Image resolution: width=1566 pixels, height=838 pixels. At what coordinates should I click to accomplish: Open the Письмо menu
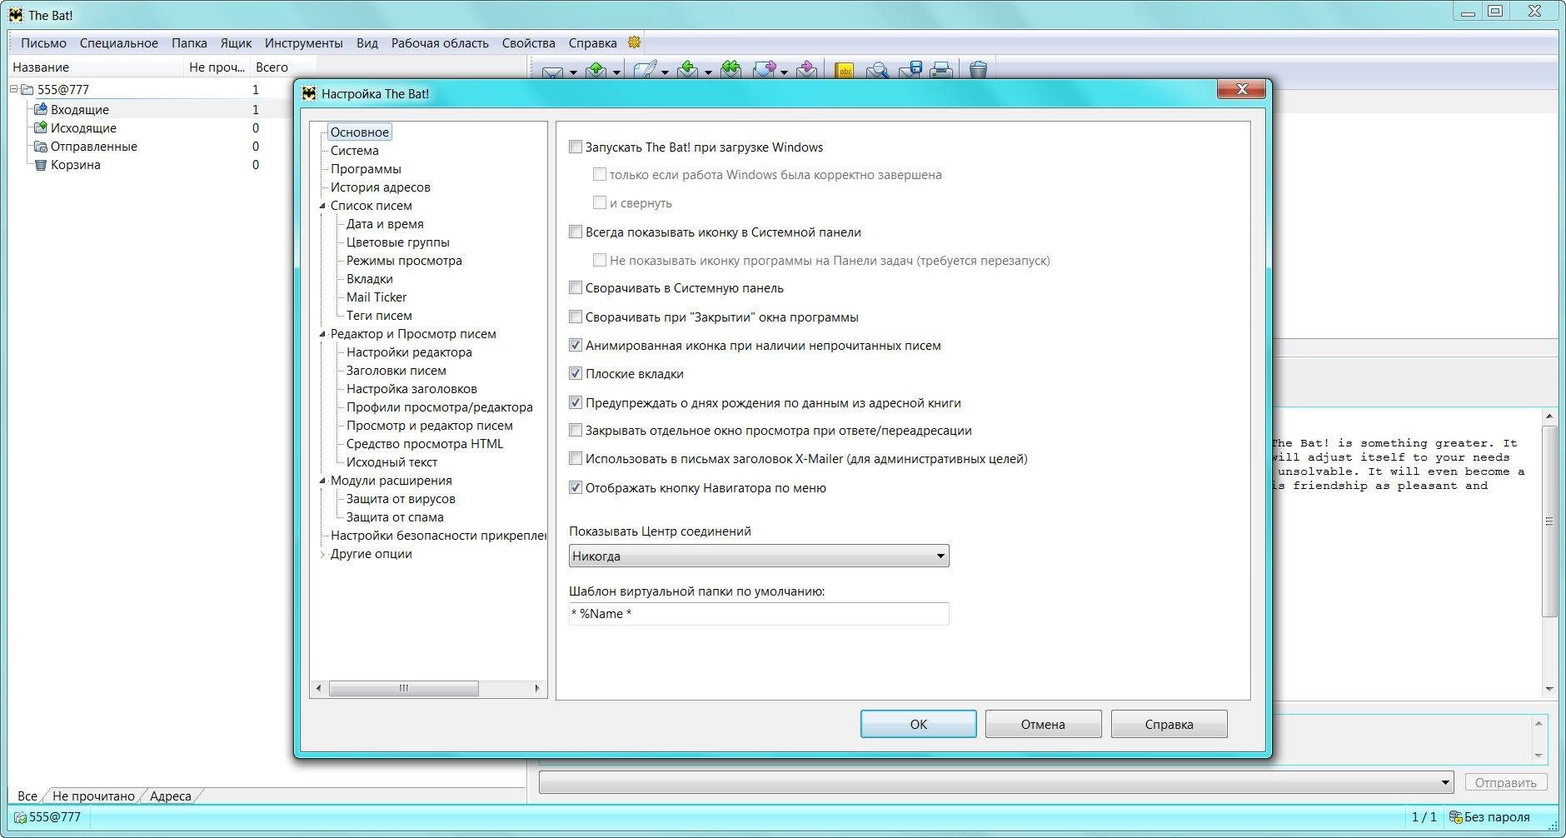tap(43, 42)
